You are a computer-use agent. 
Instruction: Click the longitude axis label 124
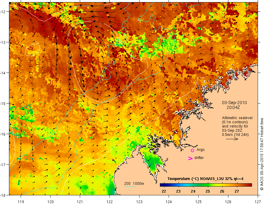169,202
